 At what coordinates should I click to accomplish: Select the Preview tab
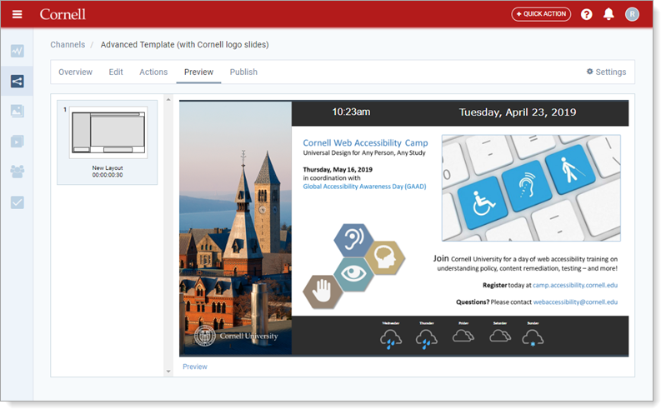[x=198, y=72]
